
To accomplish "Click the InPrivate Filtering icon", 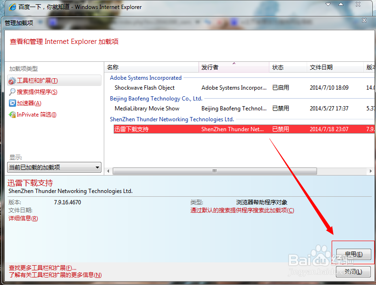I will 12,115.
